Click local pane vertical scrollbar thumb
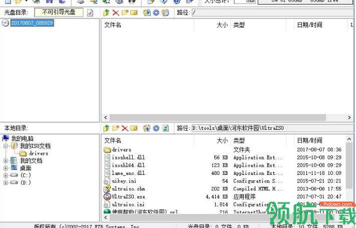This screenshot has height=228, width=356. click(349, 166)
